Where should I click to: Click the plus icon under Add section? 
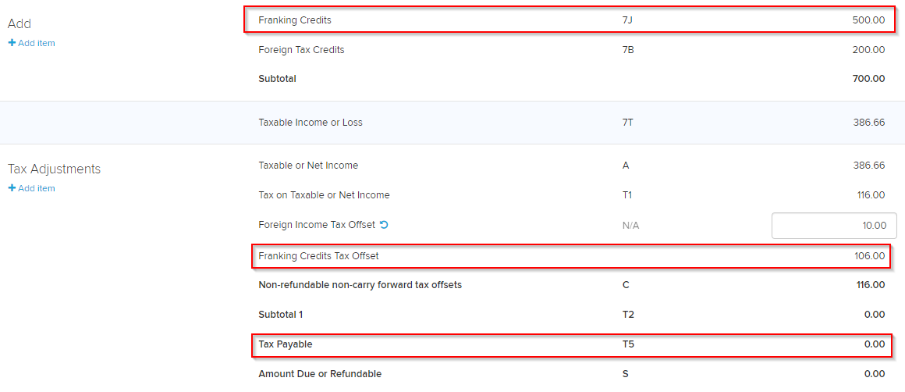click(12, 43)
